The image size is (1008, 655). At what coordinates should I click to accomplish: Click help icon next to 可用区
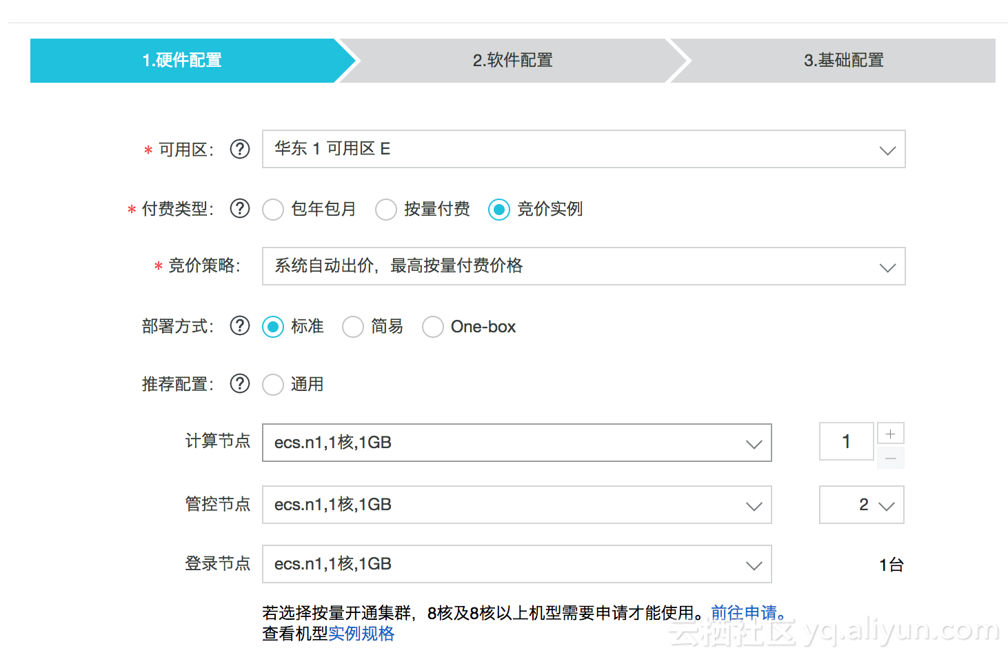click(240, 149)
